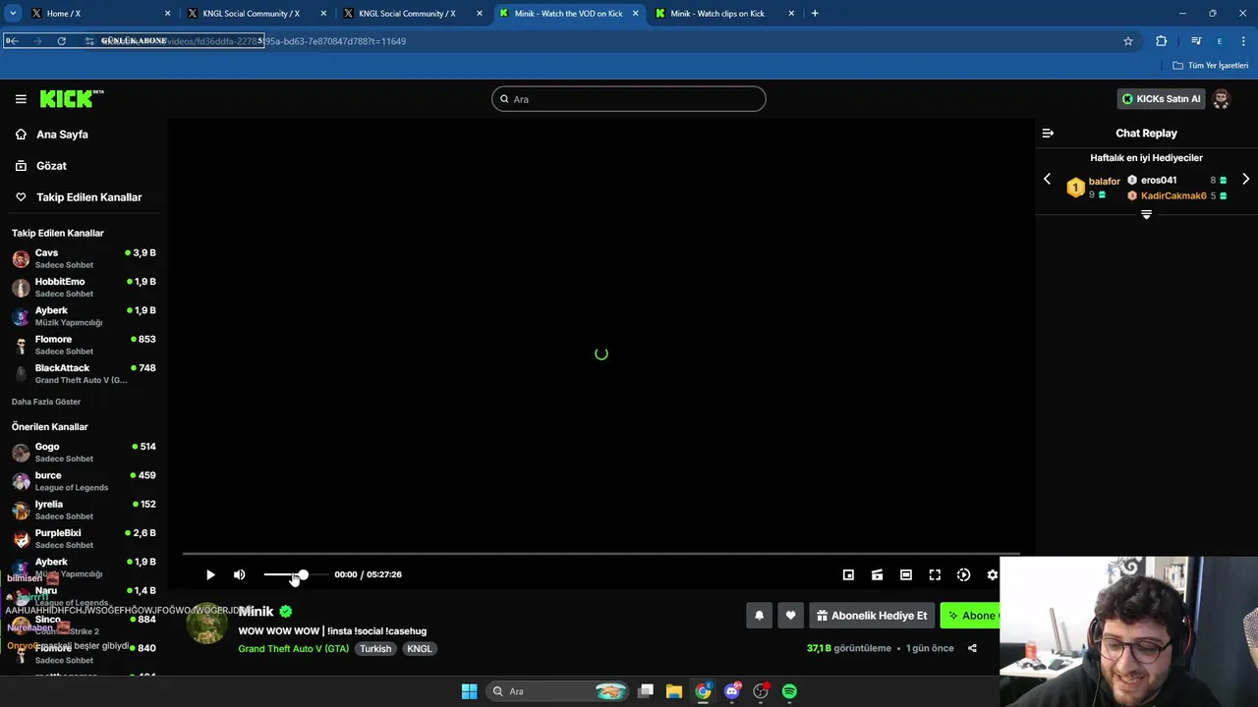Image resolution: width=1258 pixels, height=707 pixels.
Task: Toggle follow heart for Minik
Action: (x=790, y=616)
